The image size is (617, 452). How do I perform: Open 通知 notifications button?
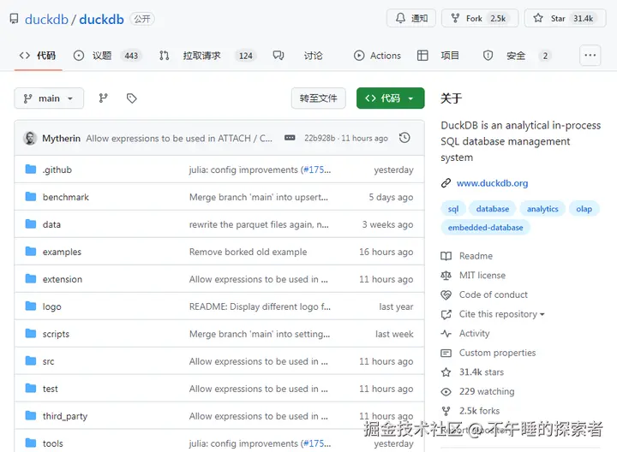click(411, 18)
